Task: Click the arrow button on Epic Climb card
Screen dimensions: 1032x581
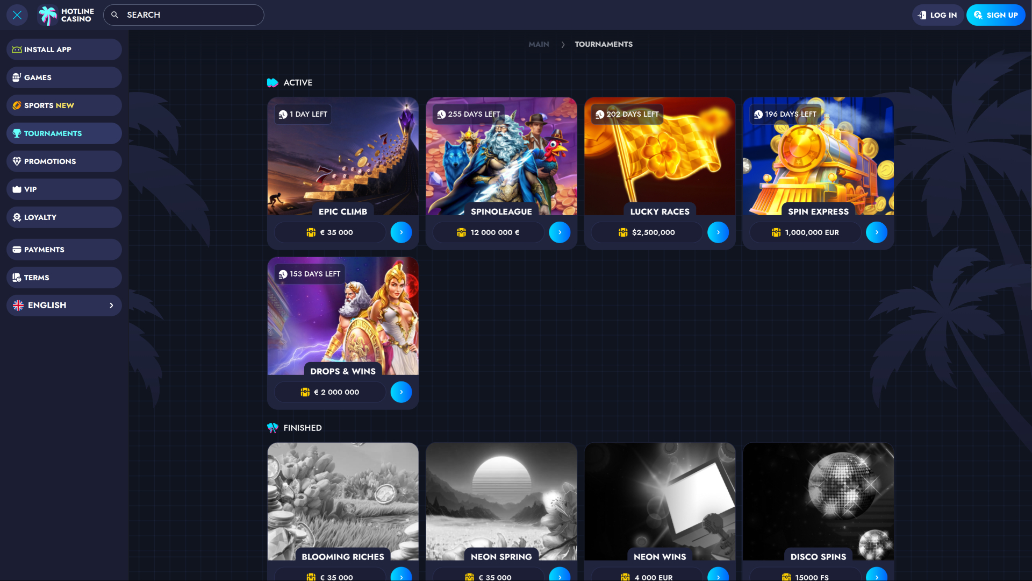Action: click(x=401, y=232)
